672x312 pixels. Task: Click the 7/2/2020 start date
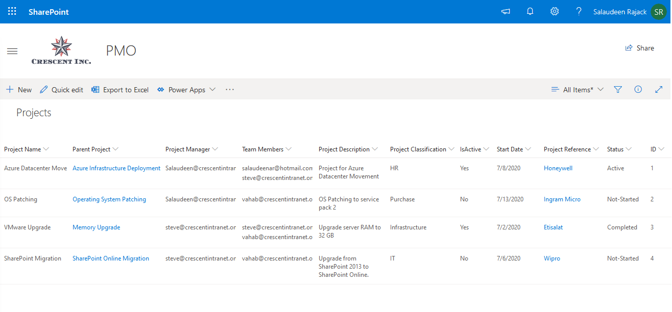(x=509, y=227)
